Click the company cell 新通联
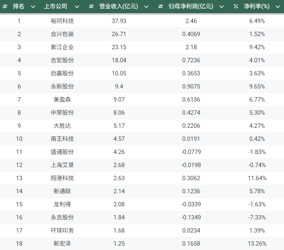This screenshot has height=250, width=284. (62, 191)
